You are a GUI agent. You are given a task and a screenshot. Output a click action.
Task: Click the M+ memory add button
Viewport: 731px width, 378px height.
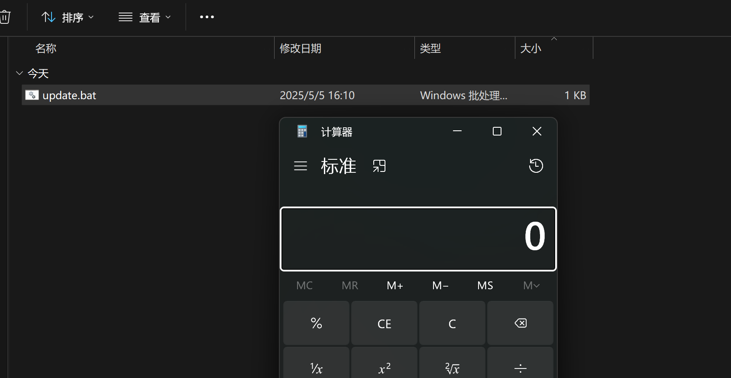(395, 285)
